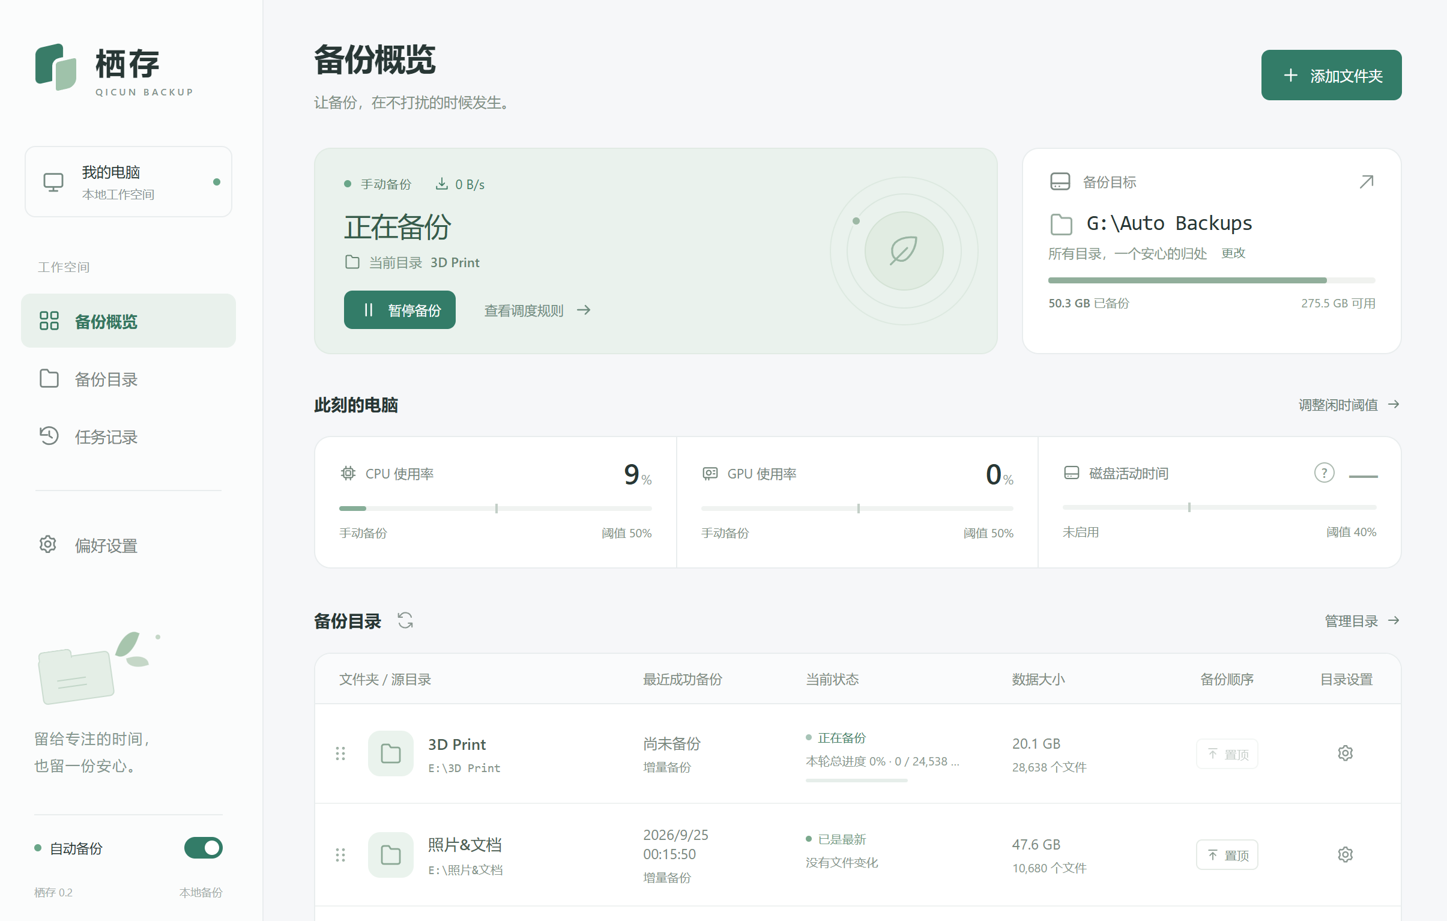Open 备份概览 in the sidebar
1447x921 pixels.
pyautogui.click(x=128, y=321)
